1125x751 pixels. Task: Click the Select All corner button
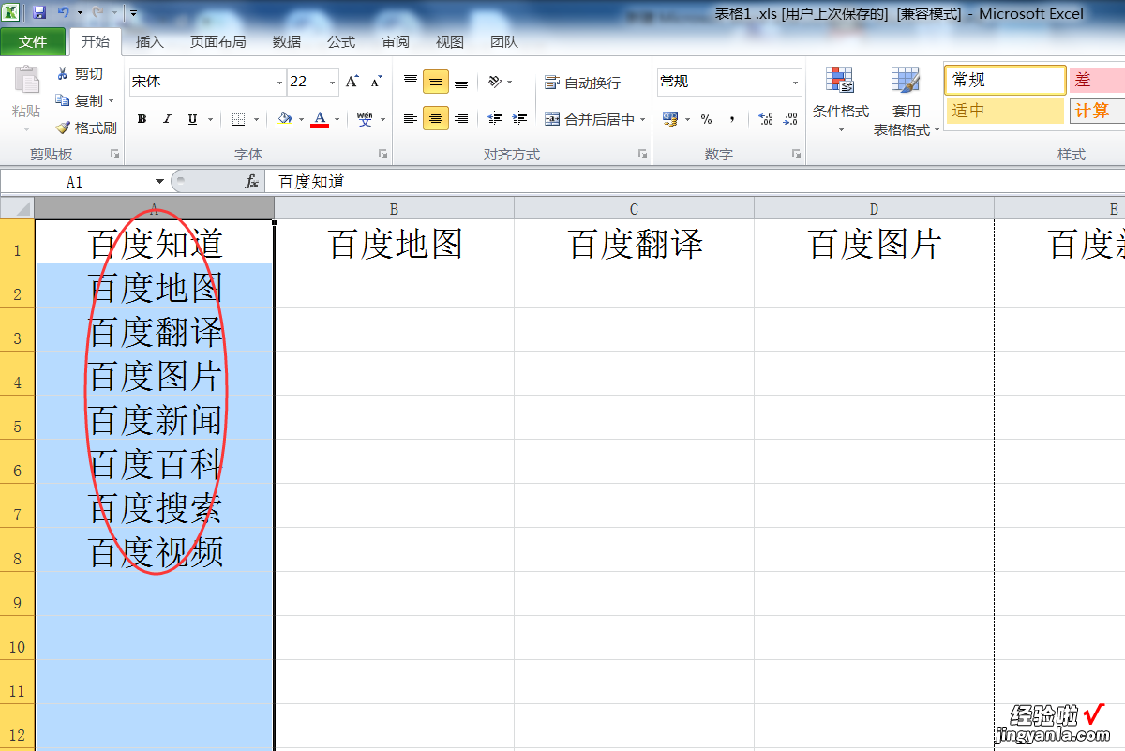click(x=18, y=209)
